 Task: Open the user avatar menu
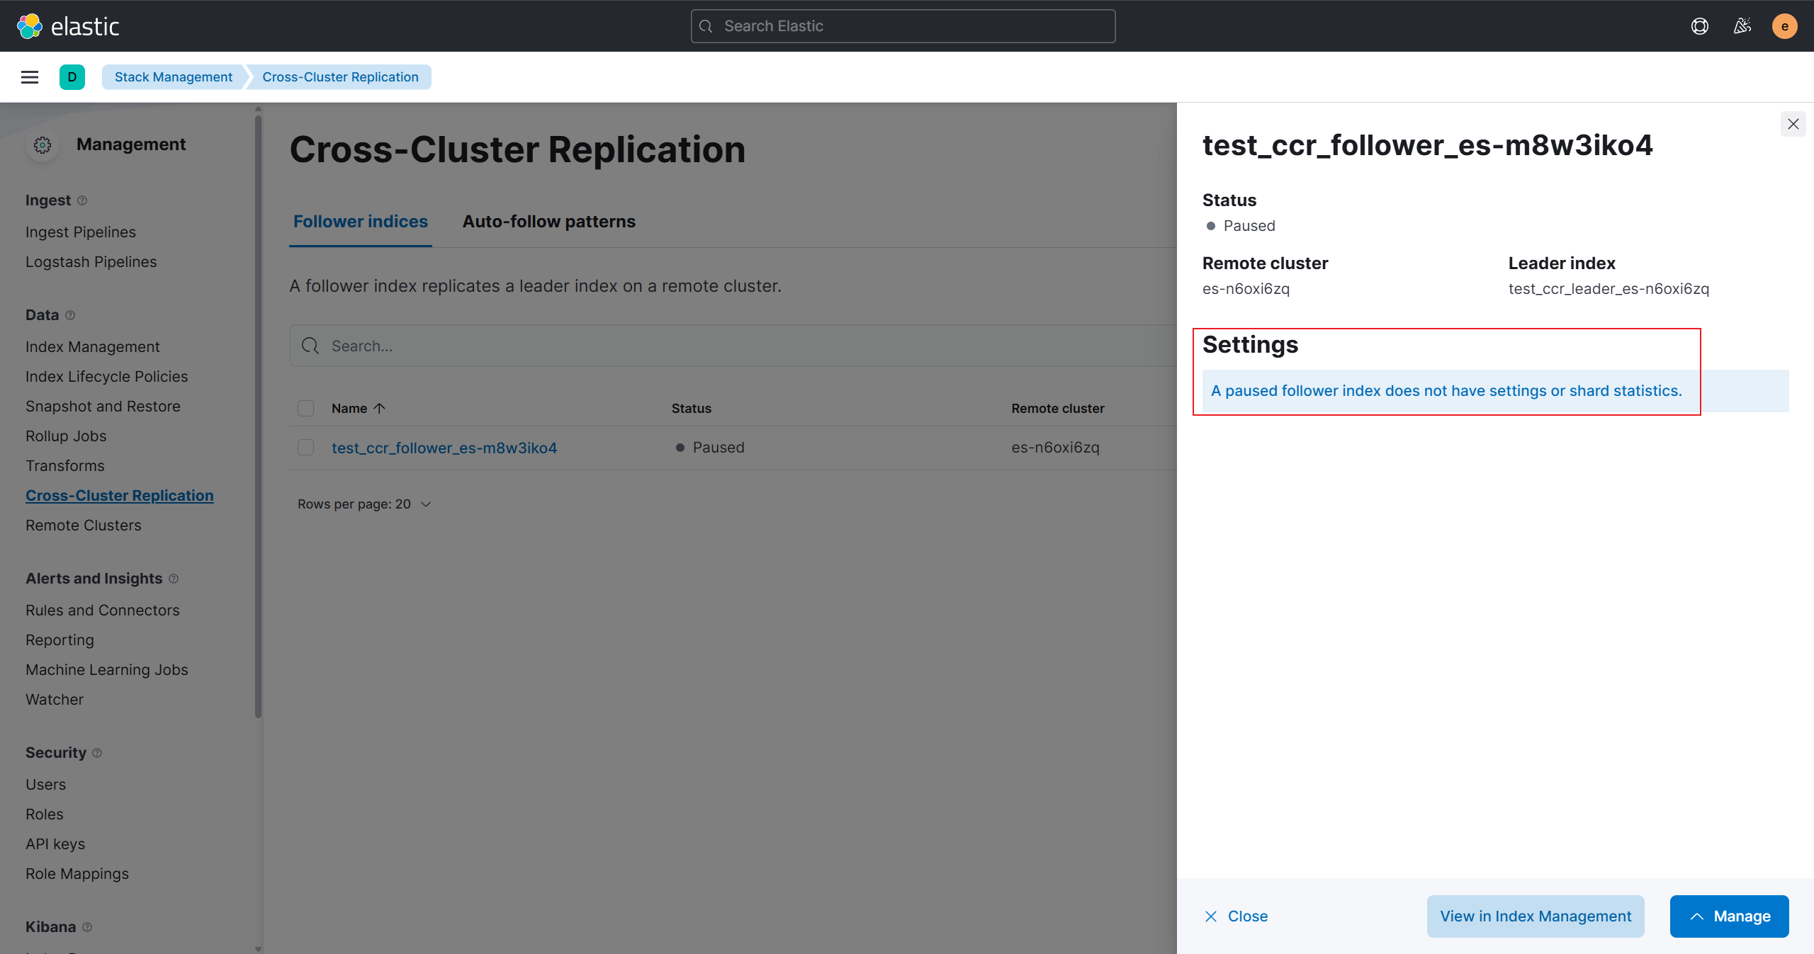(1784, 26)
